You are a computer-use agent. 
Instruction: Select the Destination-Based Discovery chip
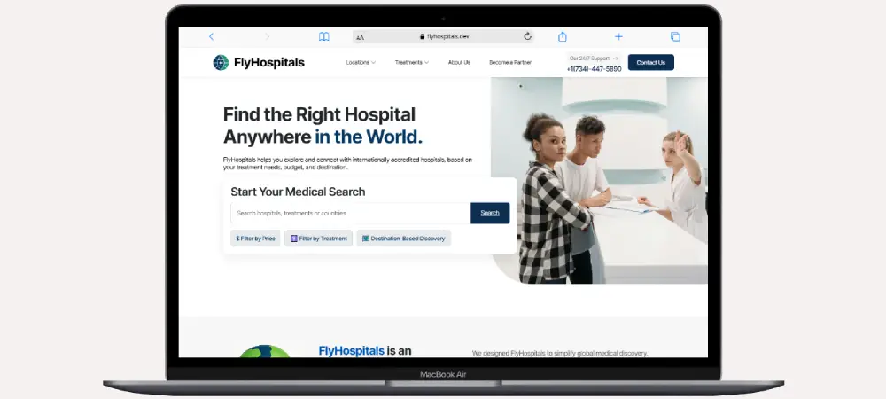(x=403, y=239)
